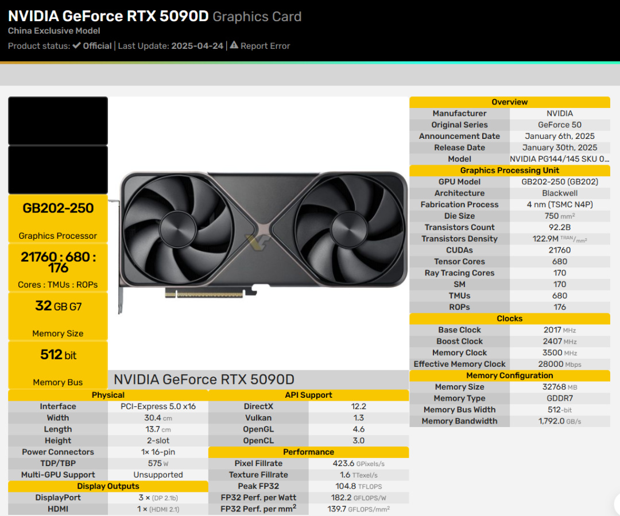Viewport: 620px width, 516px height.
Task: Click the NVIDIA GeForce RTX 5090D image caption
Action: 204,379
